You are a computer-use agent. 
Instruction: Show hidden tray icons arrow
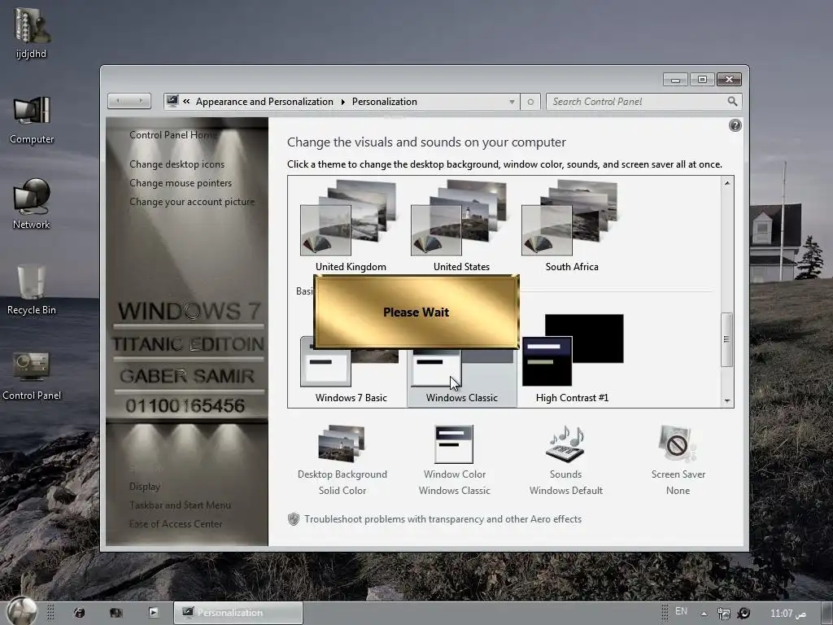click(704, 614)
